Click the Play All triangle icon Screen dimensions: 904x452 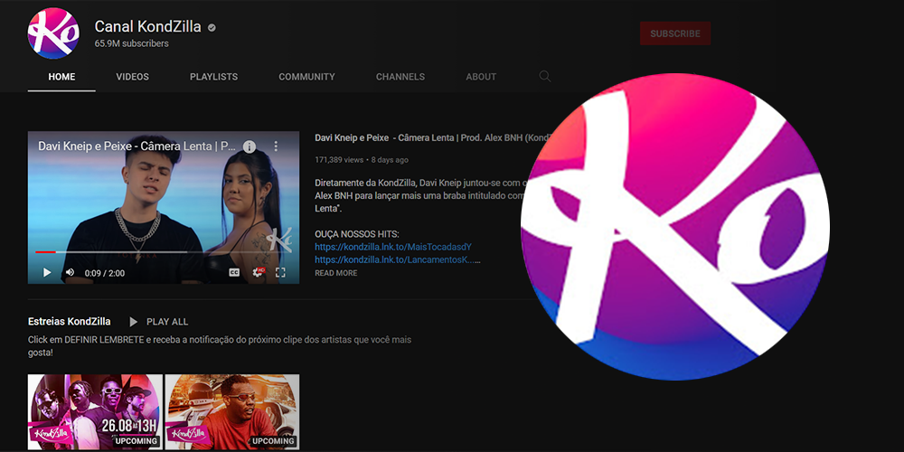(x=133, y=322)
